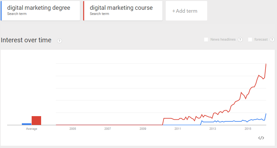Enable the News headlines checkbox

click(x=206, y=39)
